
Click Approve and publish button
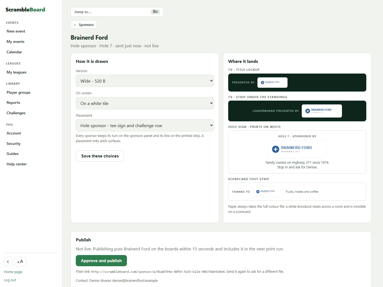[x=101, y=261]
